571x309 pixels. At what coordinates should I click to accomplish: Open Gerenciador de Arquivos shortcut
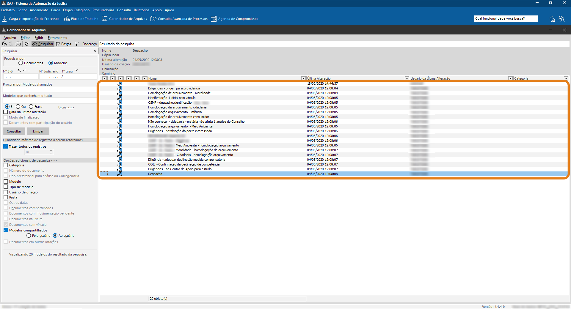pyautogui.click(x=125, y=19)
